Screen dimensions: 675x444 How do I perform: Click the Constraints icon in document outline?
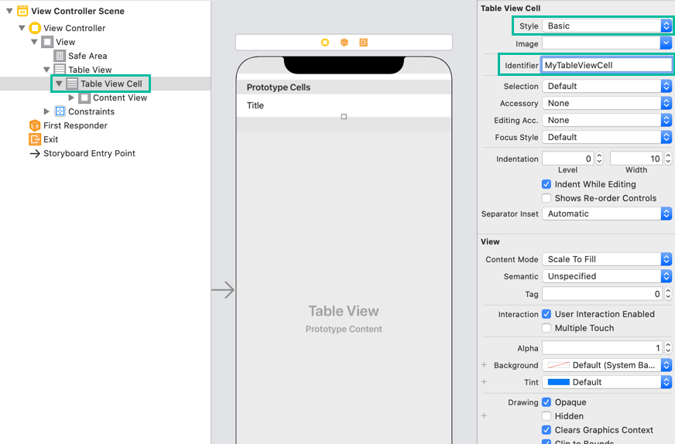60,111
